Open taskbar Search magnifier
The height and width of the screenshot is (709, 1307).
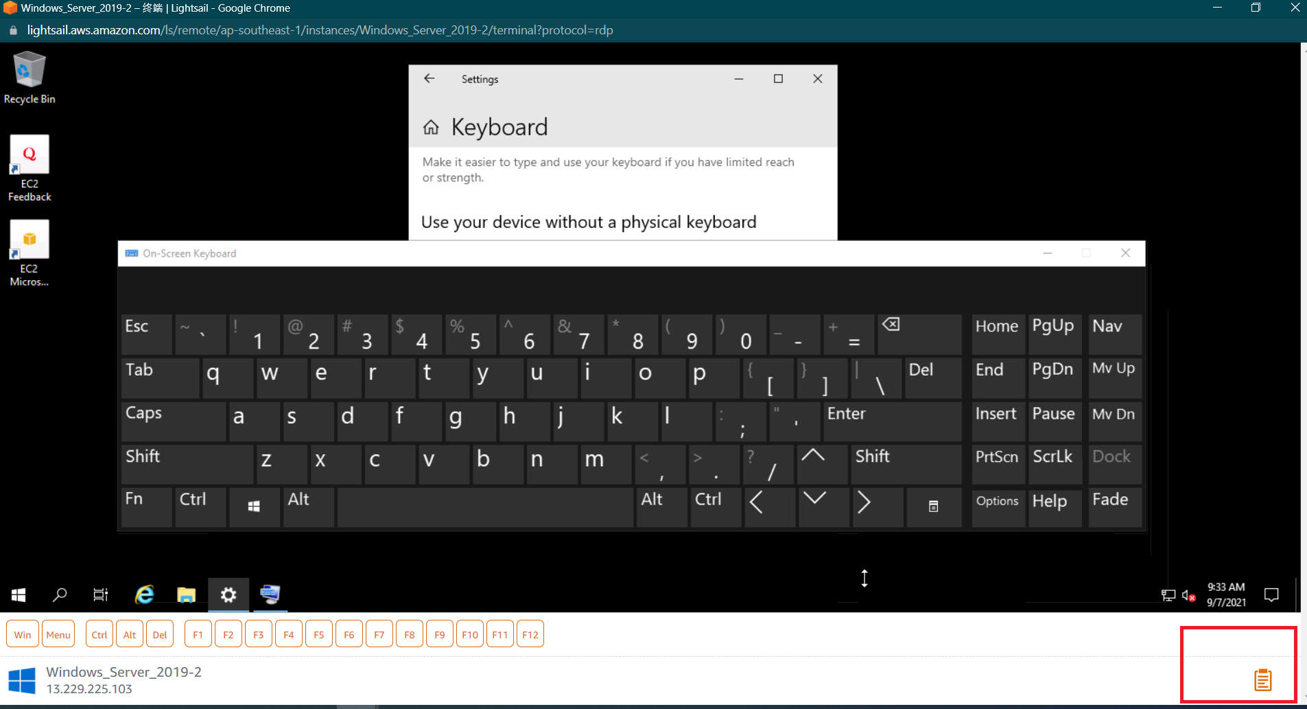(60, 595)
